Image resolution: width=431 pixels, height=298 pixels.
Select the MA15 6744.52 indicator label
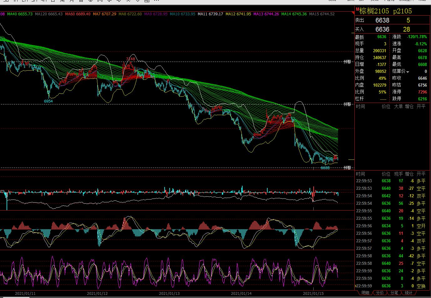[x=322, y=14]
